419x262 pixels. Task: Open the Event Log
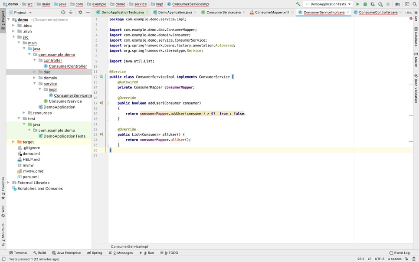pos(399,252)
